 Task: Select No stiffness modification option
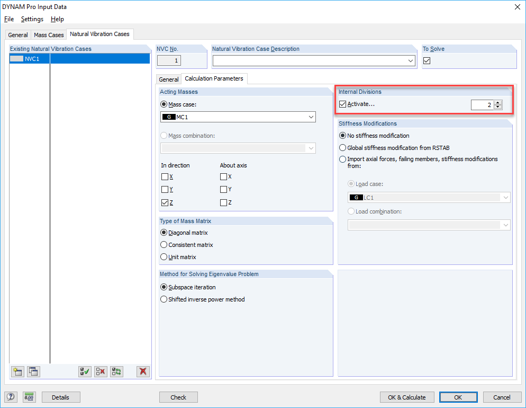tap(342, 136)
